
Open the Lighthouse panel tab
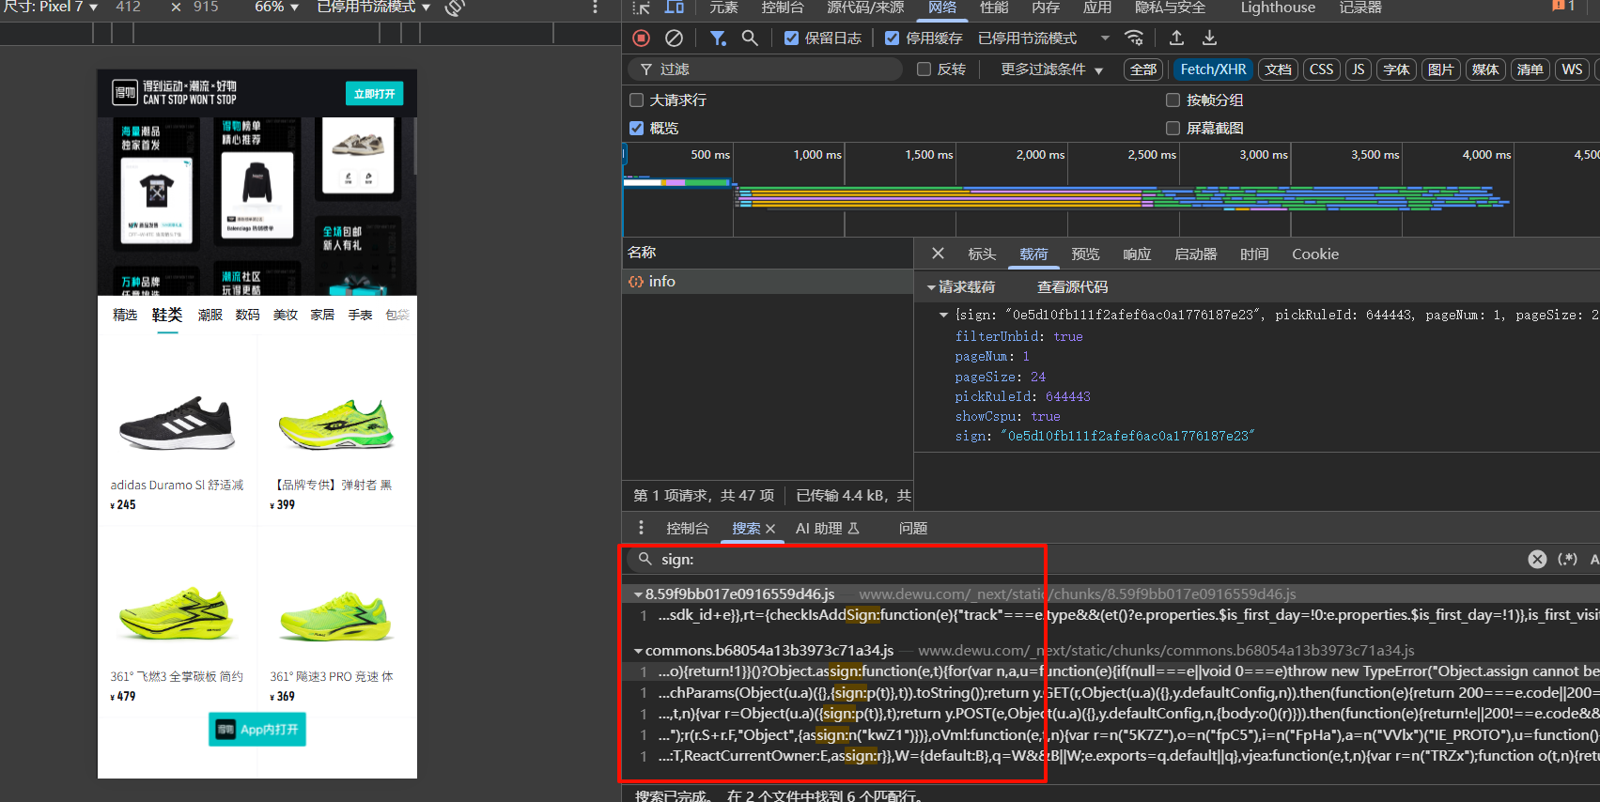tap(1278, 8)
